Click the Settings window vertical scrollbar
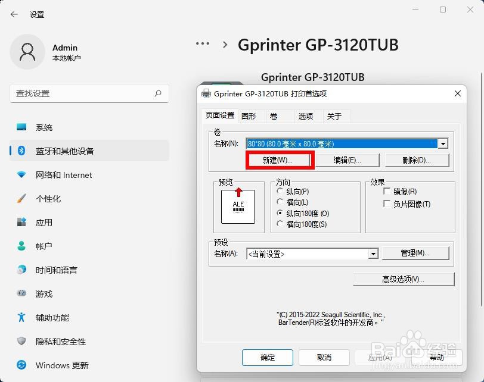484x382 pixels. (482, 189)
